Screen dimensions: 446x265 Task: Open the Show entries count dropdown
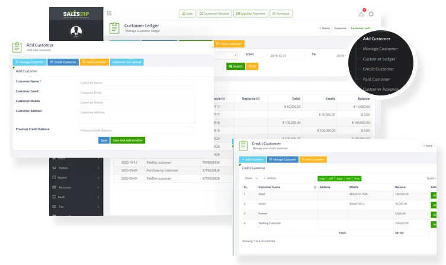259,178
